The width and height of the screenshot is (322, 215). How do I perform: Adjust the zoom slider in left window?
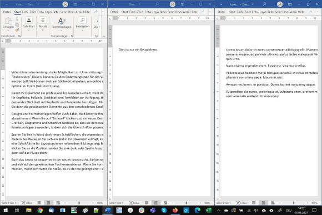[79, 203]
